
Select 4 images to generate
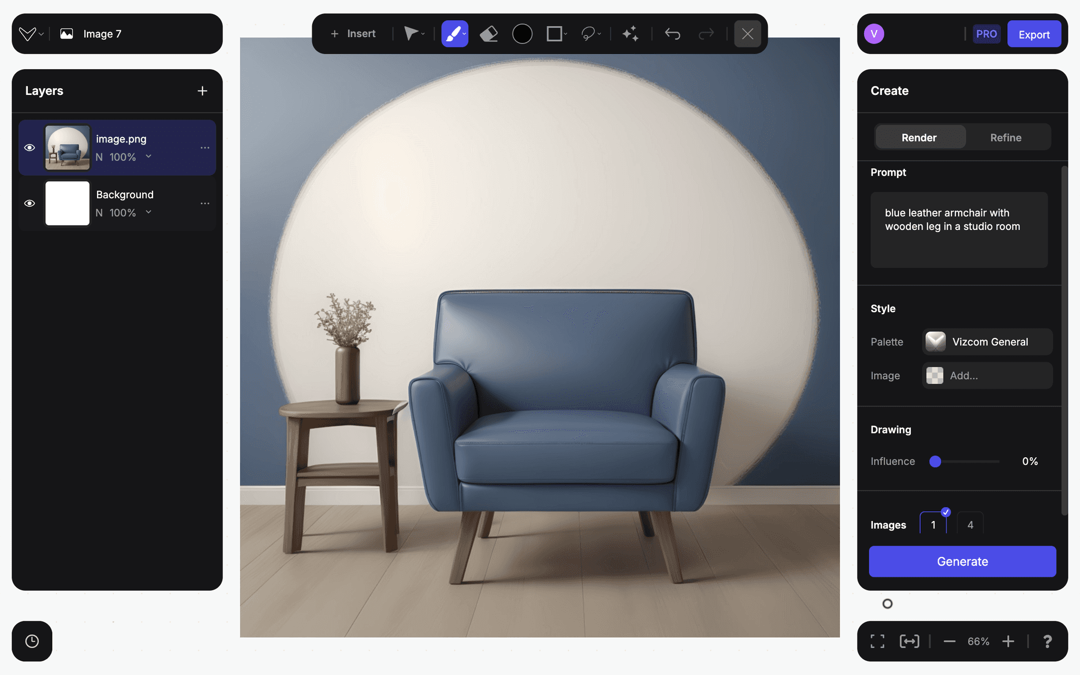970,525
